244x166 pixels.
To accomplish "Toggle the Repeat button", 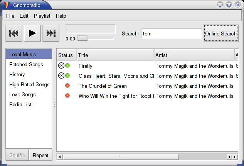I will pyautogui.click(x=40, y=155).
